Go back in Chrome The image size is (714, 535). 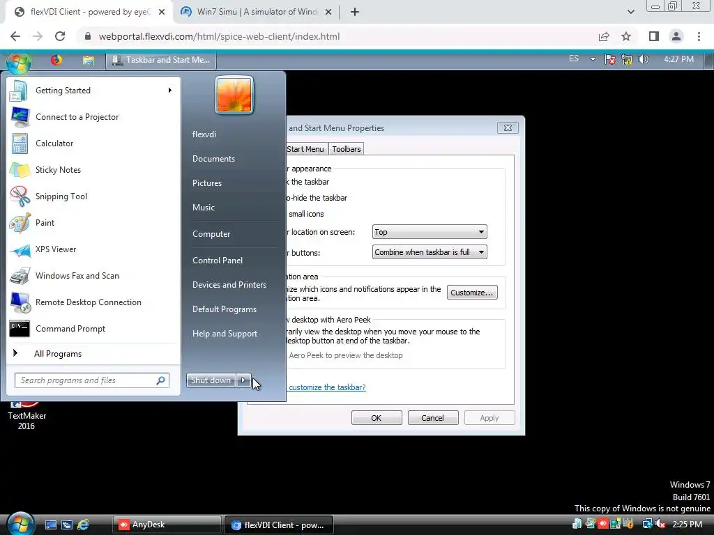point(15,36)
